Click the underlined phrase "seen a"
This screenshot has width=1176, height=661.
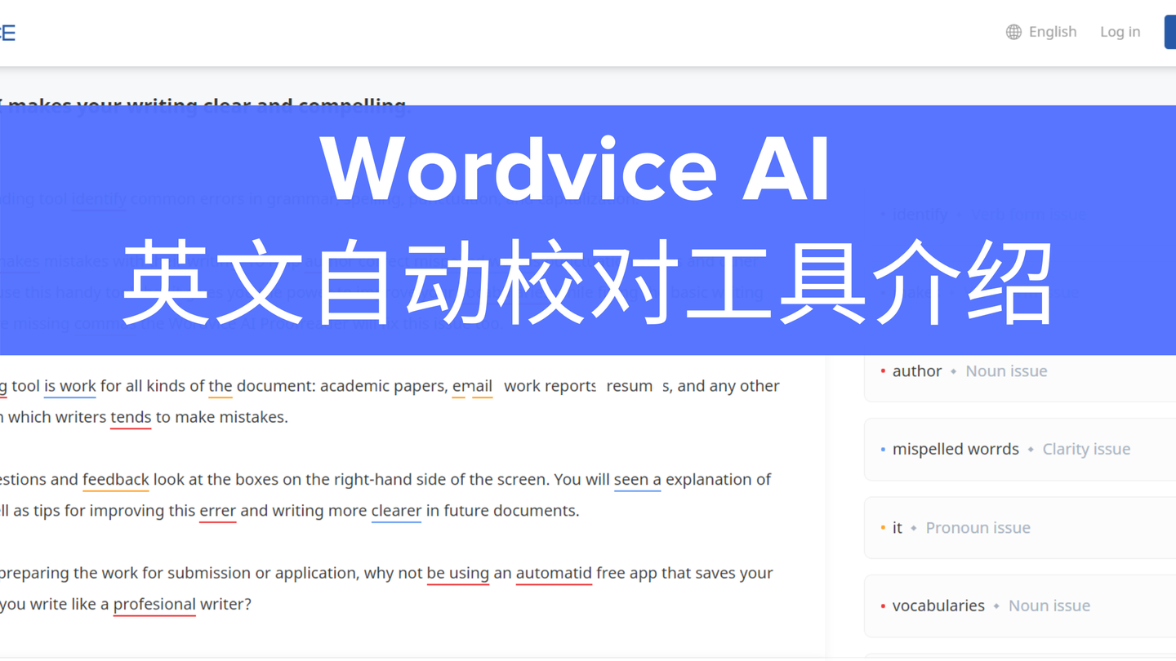pyautogui.click(x=637, y=480)
